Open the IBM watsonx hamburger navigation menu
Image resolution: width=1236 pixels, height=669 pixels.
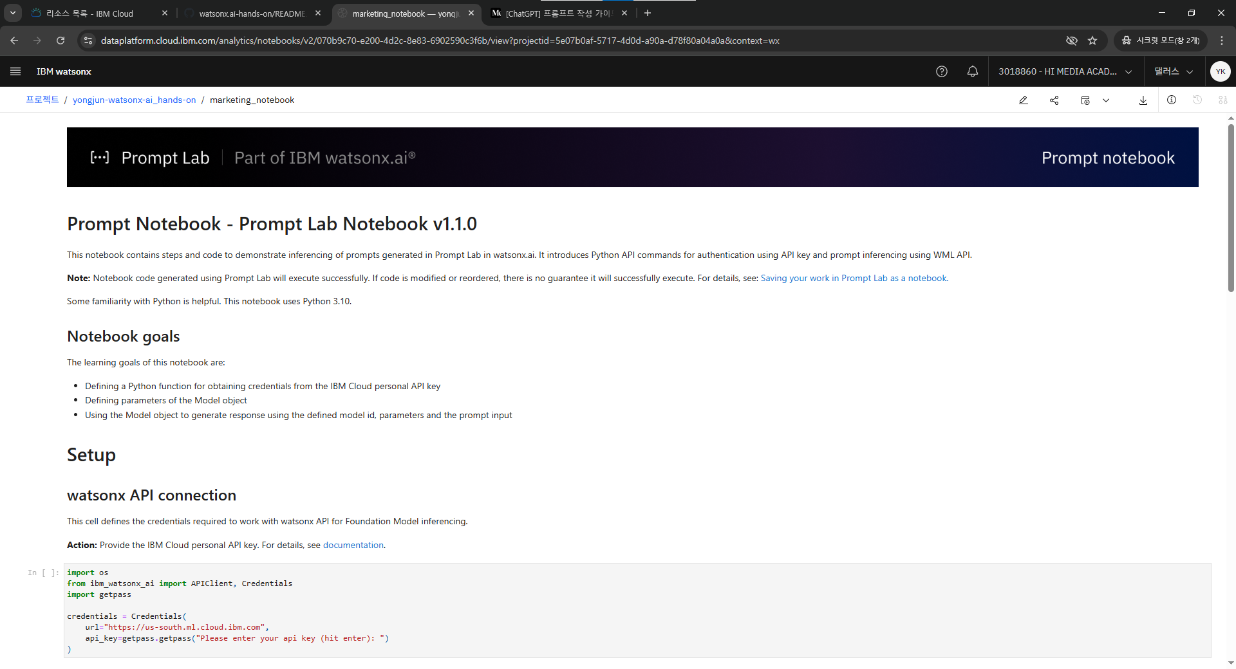pos(15,71)
